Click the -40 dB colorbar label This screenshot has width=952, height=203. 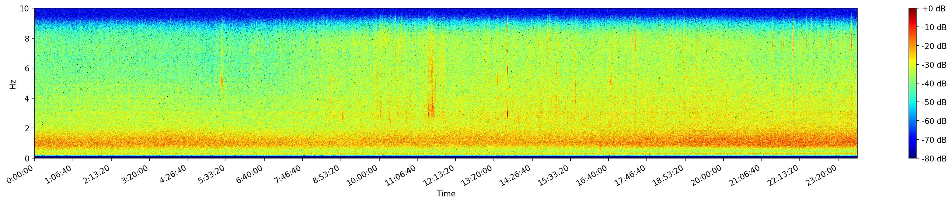[934, 83]
